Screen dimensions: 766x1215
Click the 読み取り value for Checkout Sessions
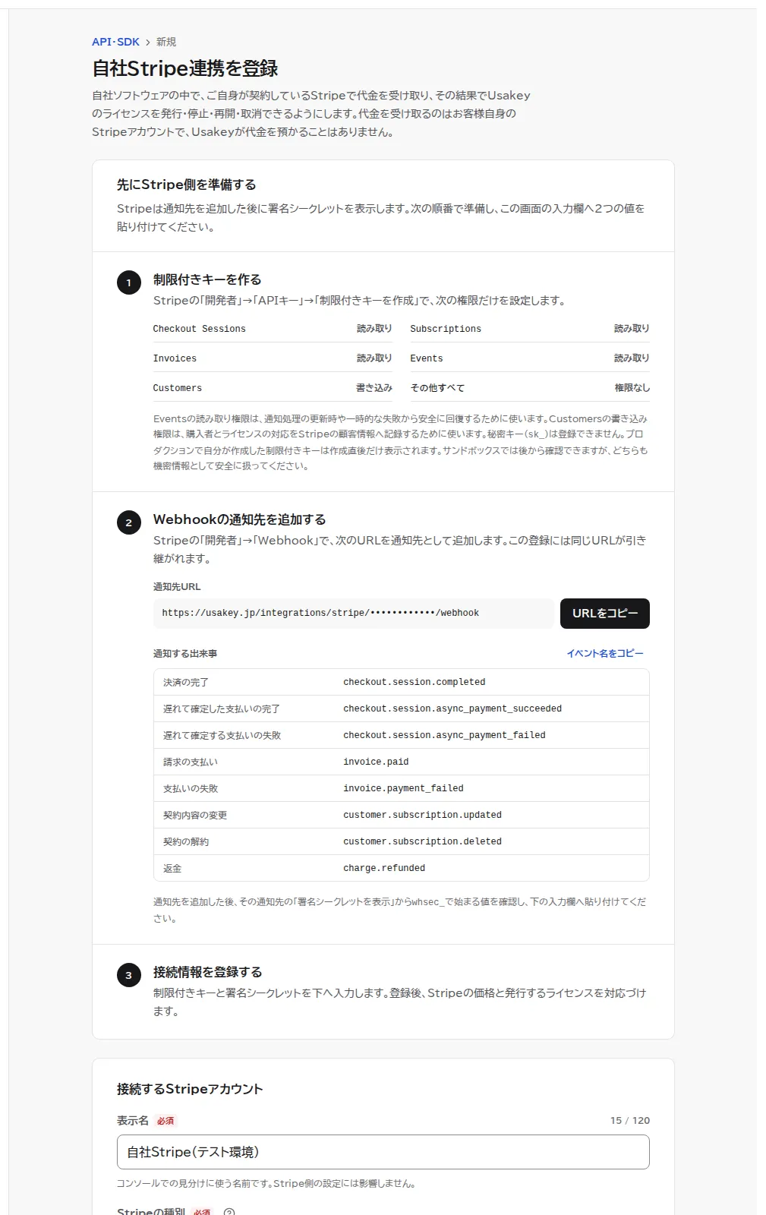pos(374,329)
